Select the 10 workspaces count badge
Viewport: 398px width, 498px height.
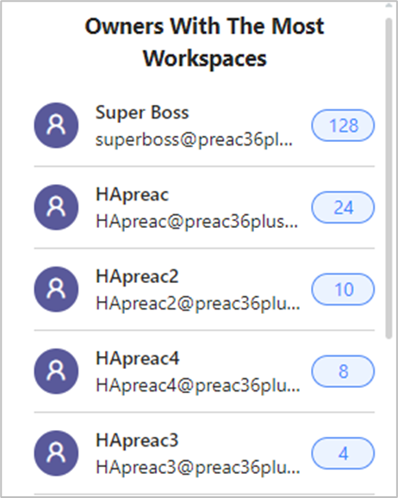tap(343, 289)
